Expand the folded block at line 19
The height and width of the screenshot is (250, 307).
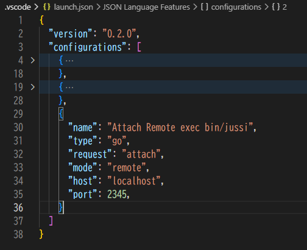click(32, 87)
